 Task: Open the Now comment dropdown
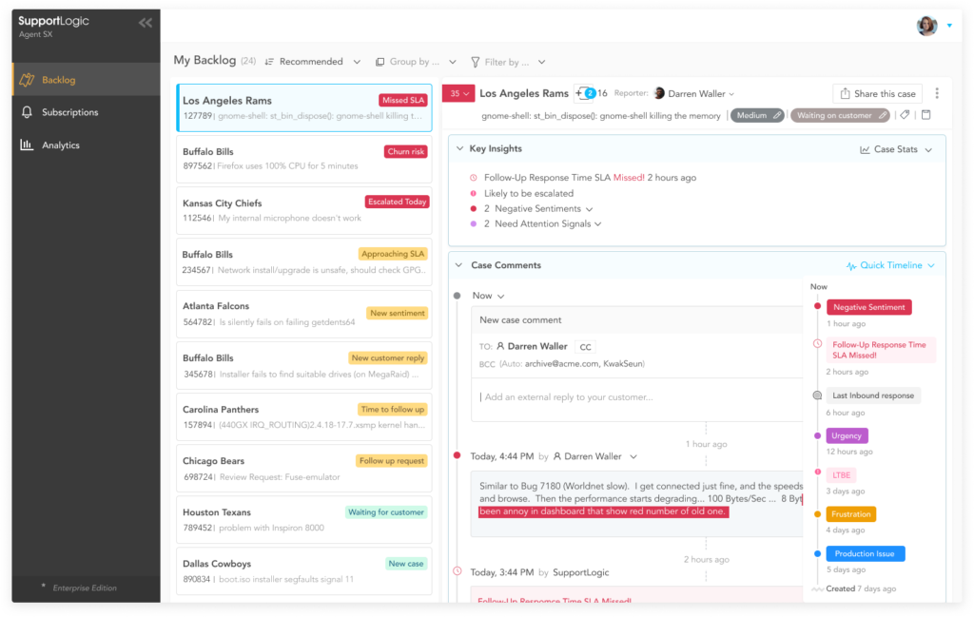[x=488, y=296]
